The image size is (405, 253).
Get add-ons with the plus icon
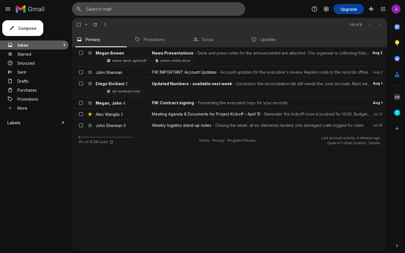point(397,128)
